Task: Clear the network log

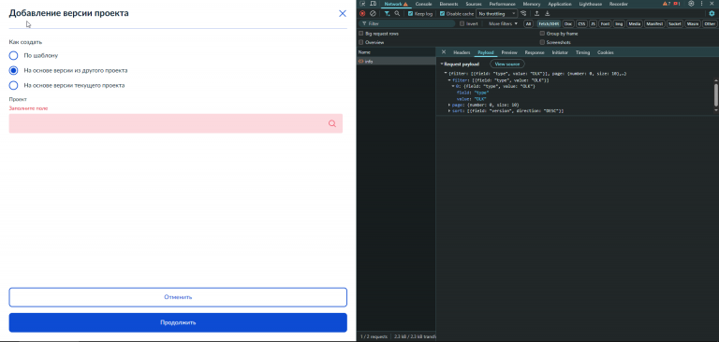Action: (373, 14)
